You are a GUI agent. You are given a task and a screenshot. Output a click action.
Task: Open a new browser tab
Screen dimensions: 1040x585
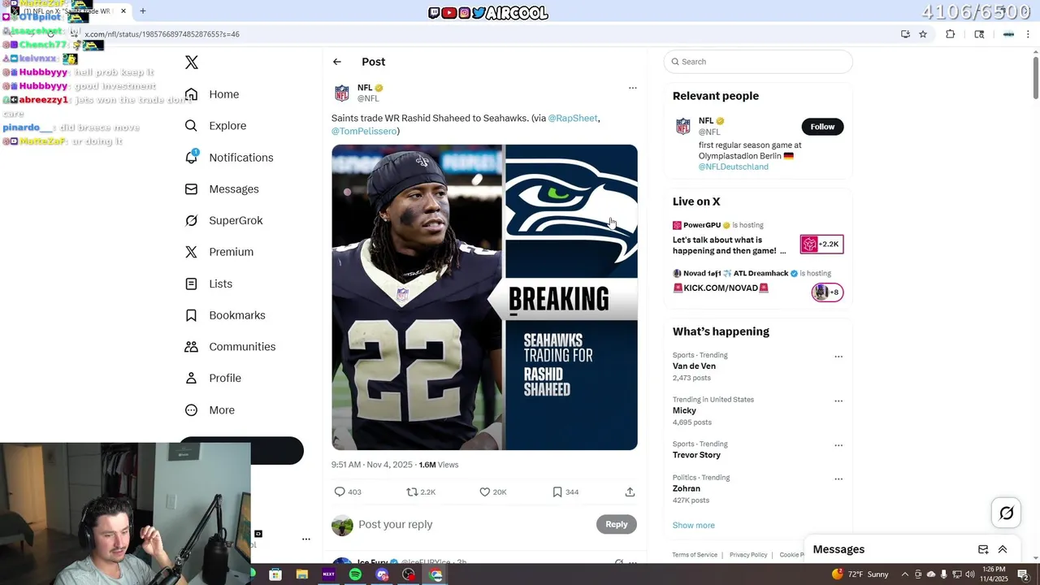(143, 11)
